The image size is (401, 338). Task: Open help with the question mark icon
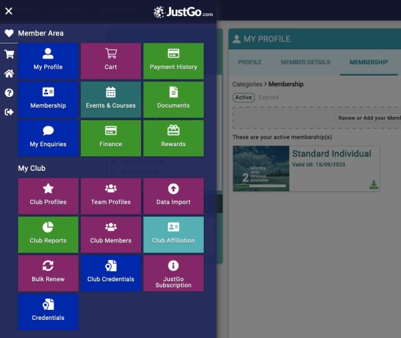(9, 93)
